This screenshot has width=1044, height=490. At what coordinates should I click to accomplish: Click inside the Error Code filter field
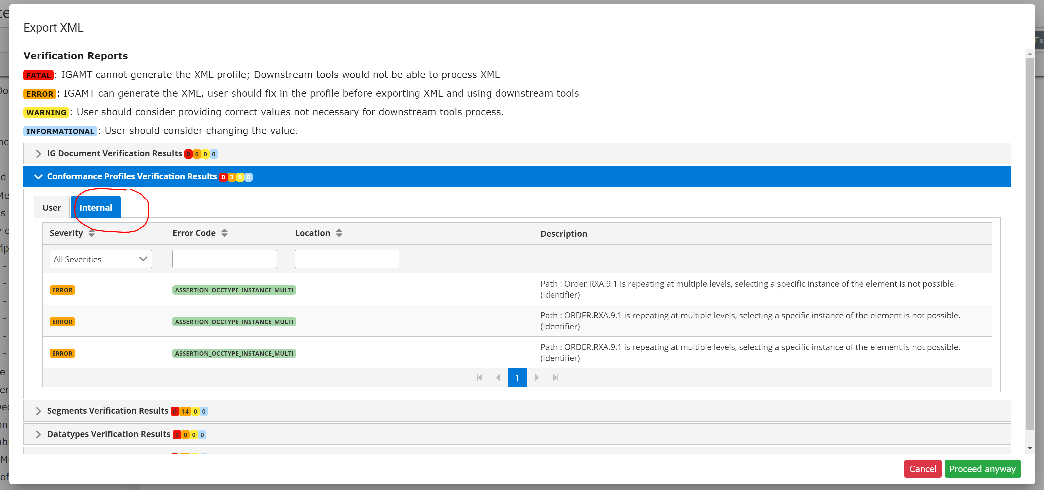click(x=224, y=259)
